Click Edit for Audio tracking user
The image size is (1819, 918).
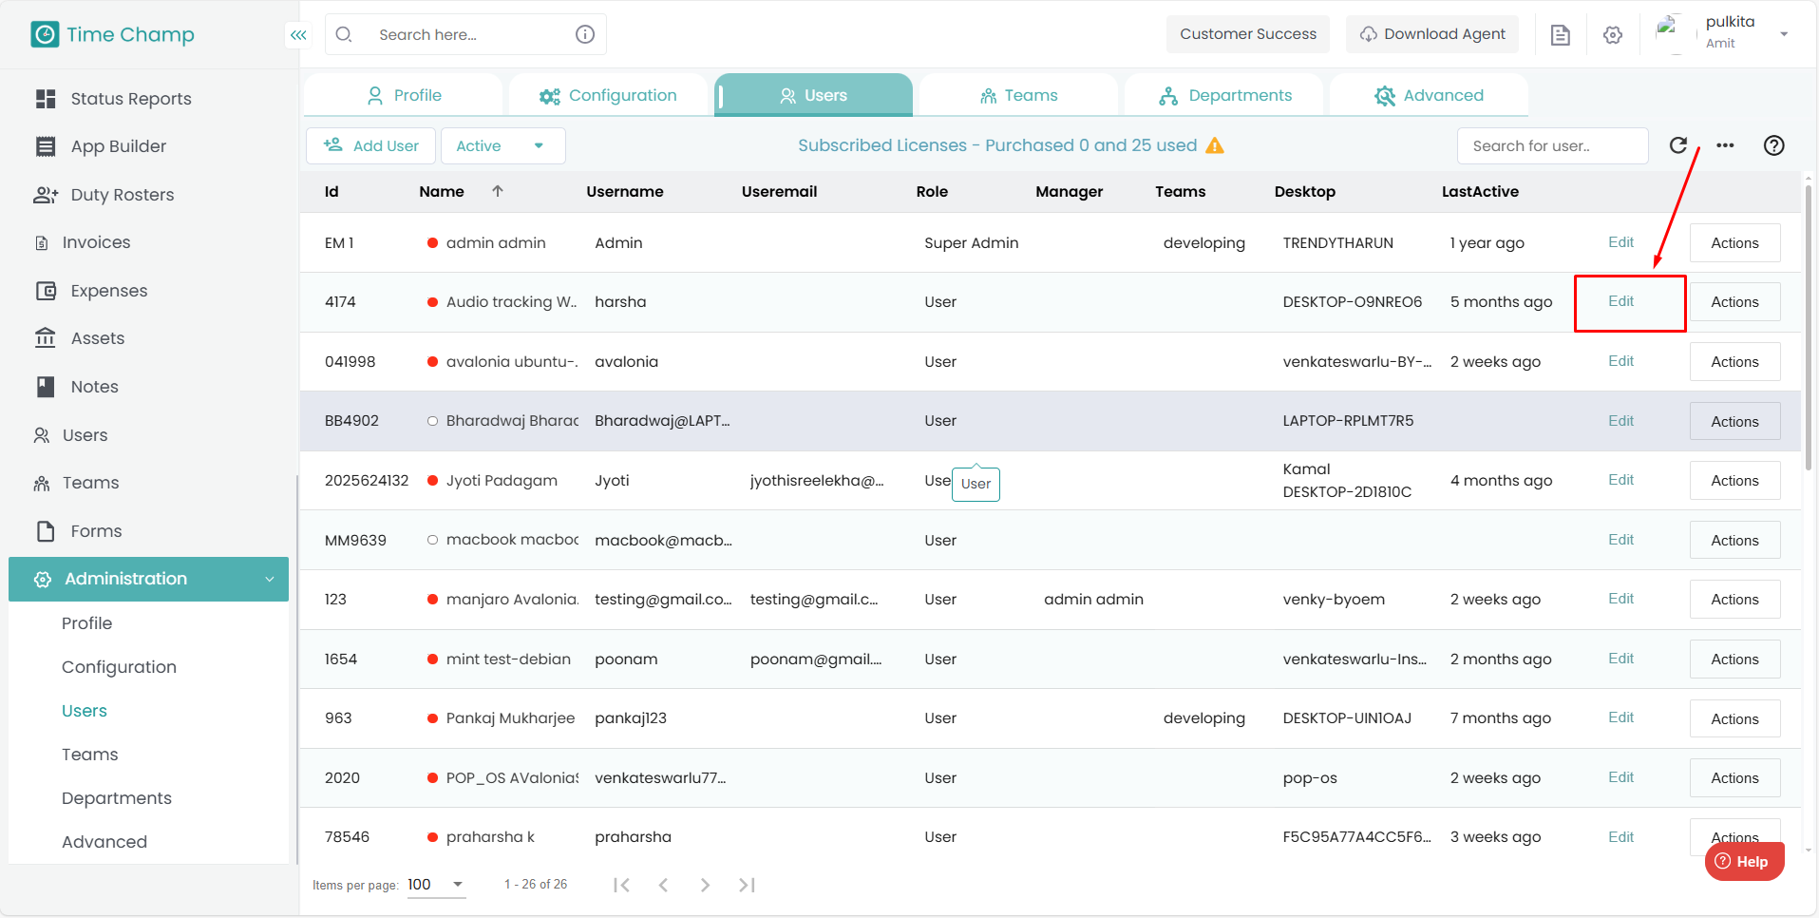pos(1620,301)
